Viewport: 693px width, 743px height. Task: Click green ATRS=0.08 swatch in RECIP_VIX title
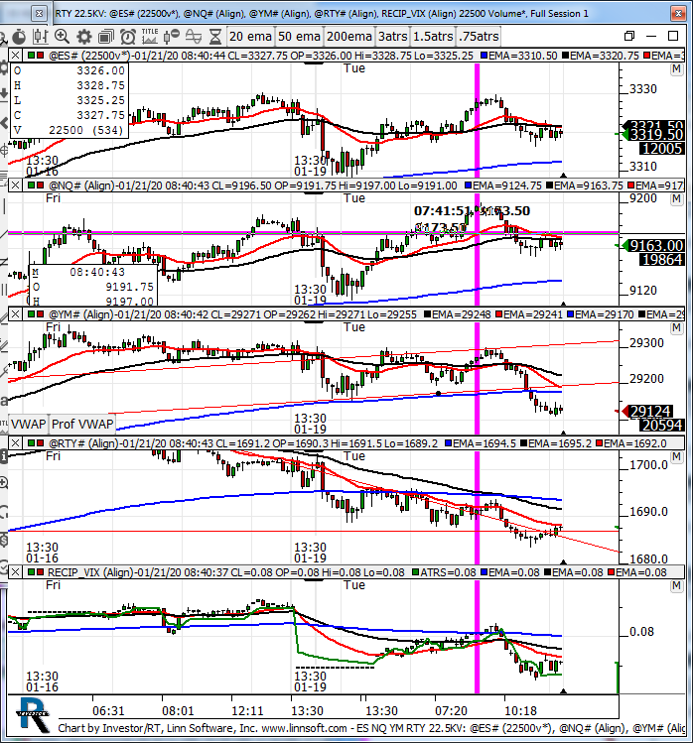pyautogui.click(x=416, y=572)
